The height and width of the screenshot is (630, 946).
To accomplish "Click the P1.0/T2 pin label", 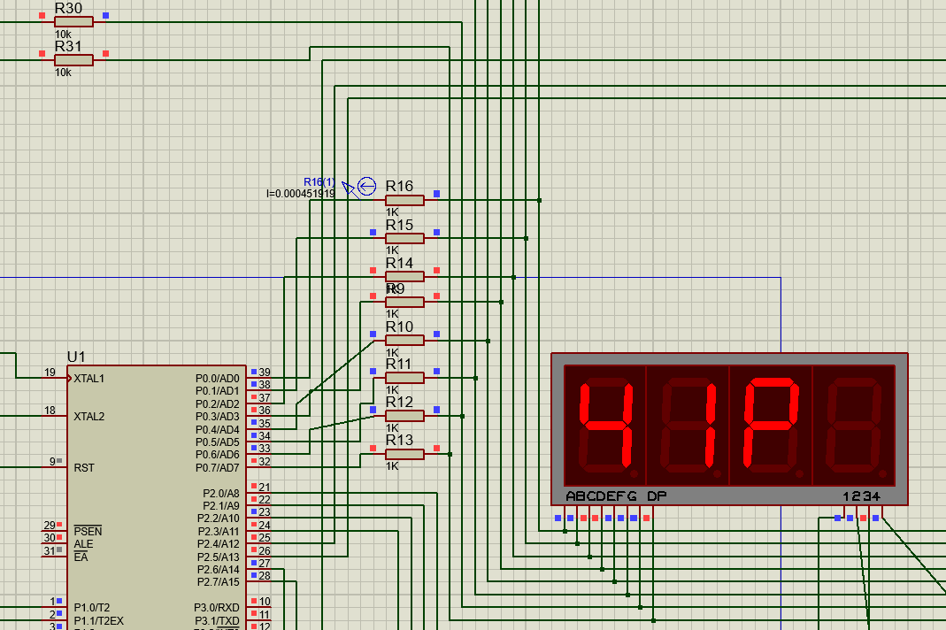I will coord(92,607).
